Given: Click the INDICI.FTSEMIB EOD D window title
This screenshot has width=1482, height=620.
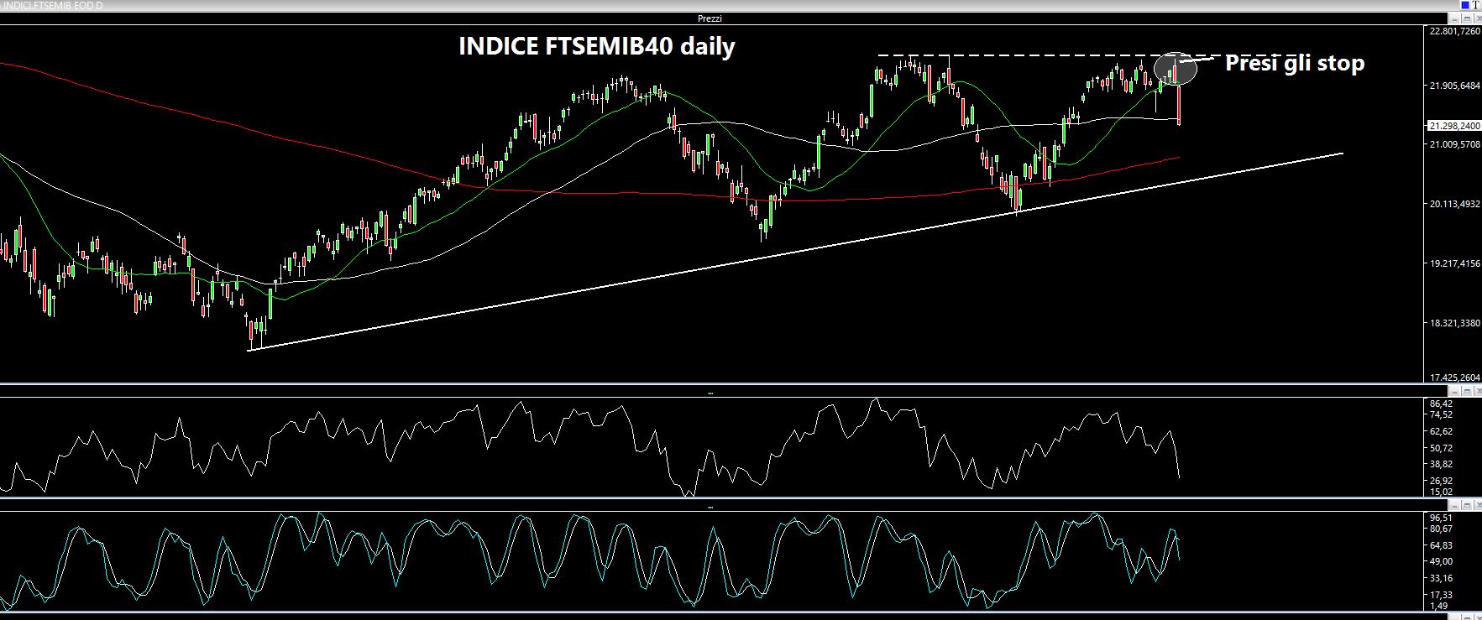Looking at the screenshot, I should [x=52, y=4].
